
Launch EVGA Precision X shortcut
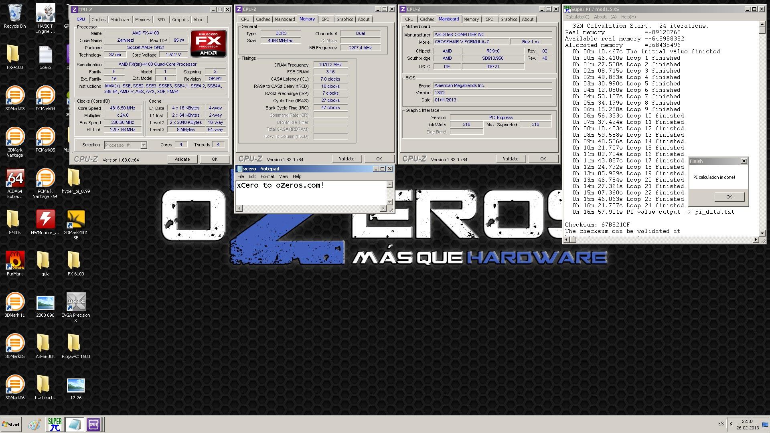76,308
